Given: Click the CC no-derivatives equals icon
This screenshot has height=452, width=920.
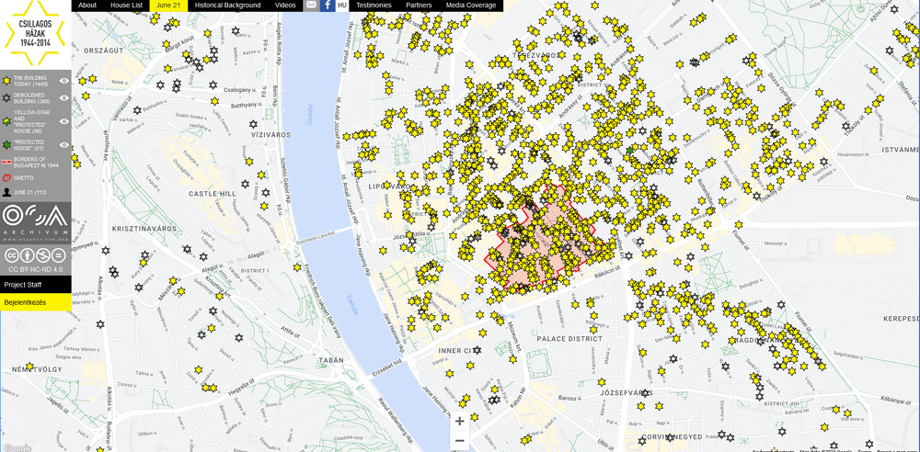Looking at the screenshot, I should [x=58, y=255].
